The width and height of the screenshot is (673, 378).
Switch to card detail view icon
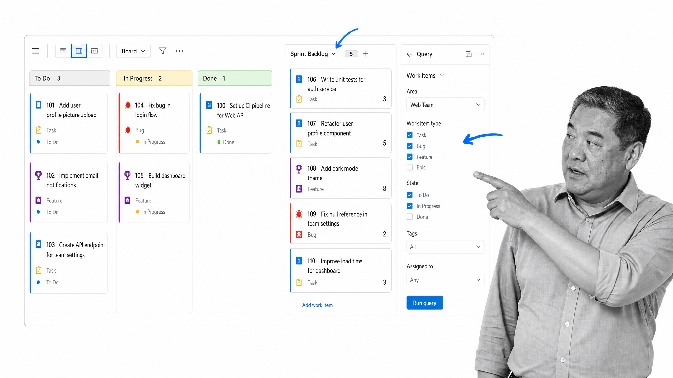click(x=94, y=51)
